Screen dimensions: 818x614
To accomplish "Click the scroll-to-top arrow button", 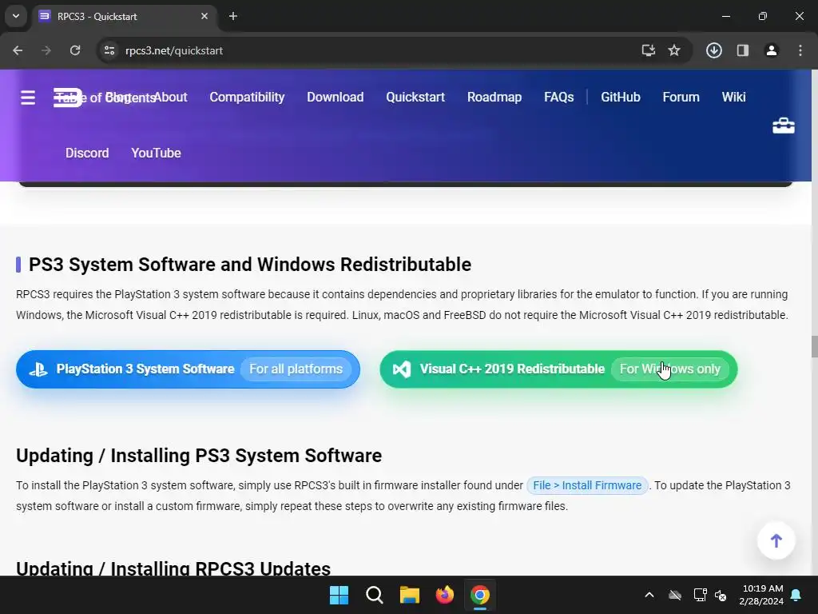I will 776,540.
